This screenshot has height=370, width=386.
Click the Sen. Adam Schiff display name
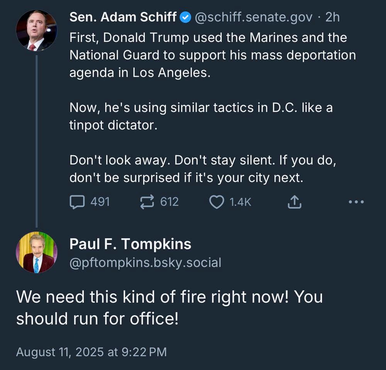click(123, 17)
